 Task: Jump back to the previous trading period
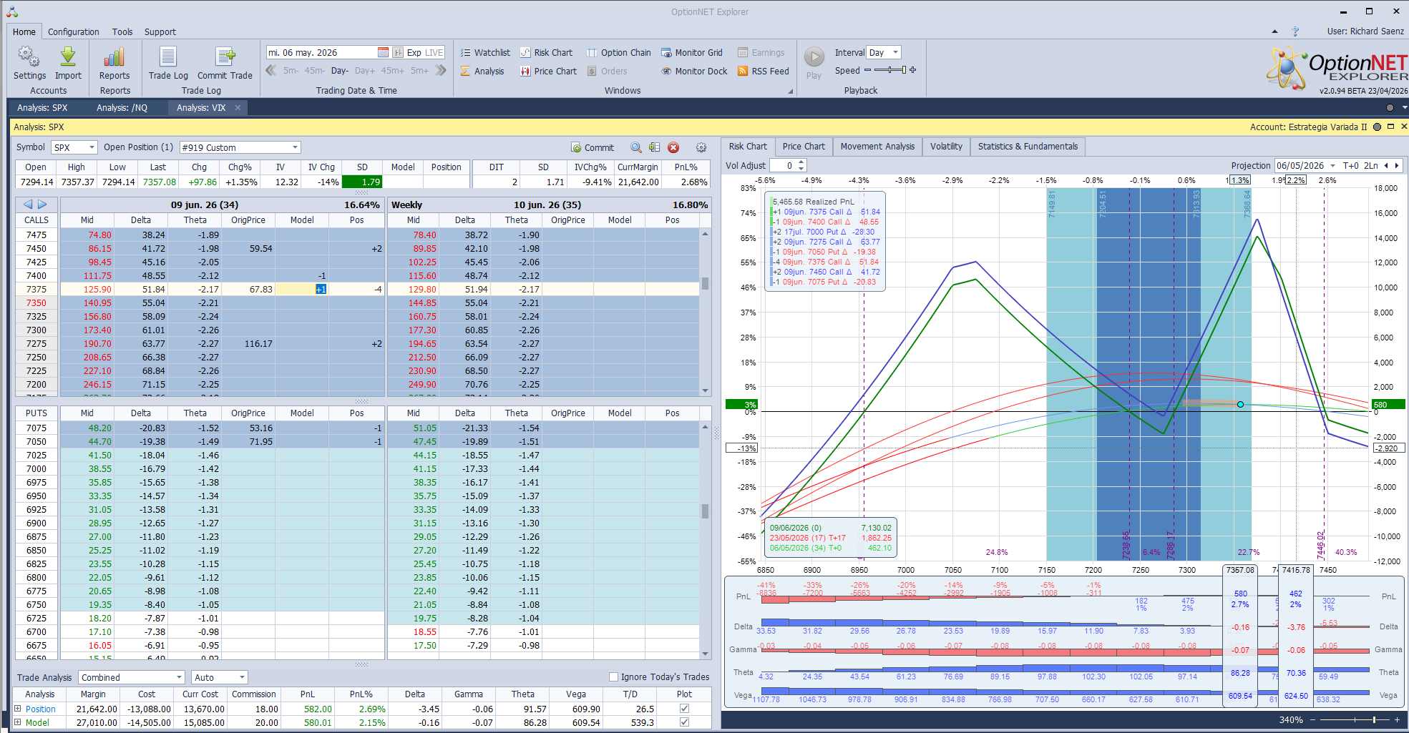pos(271,70)
